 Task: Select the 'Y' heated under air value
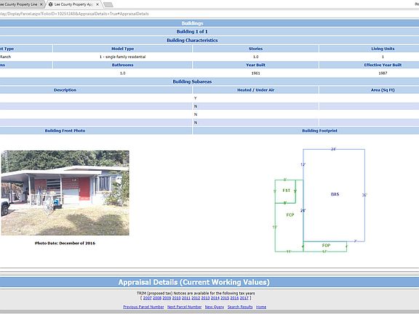point(196,98)
